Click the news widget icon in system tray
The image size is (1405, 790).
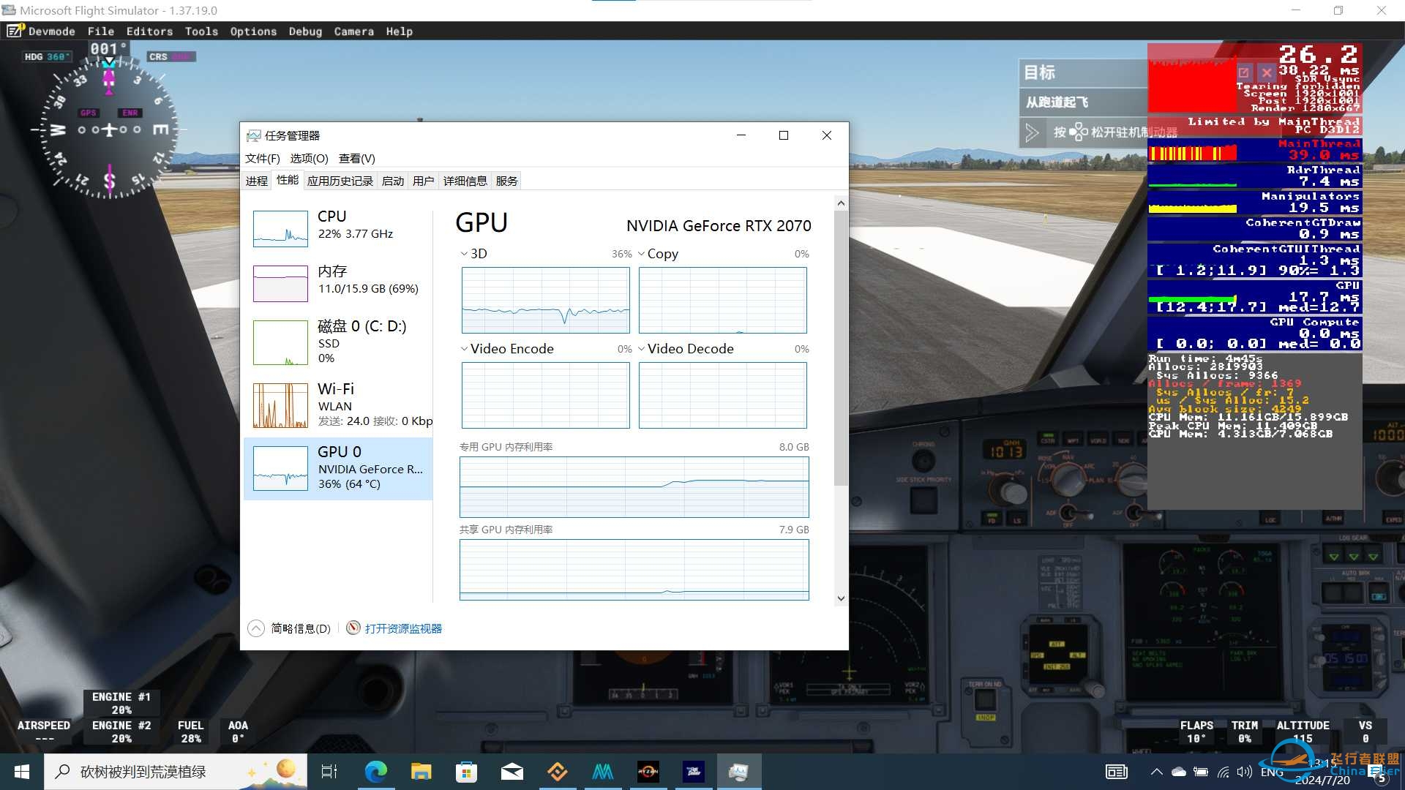(1117, 772)
